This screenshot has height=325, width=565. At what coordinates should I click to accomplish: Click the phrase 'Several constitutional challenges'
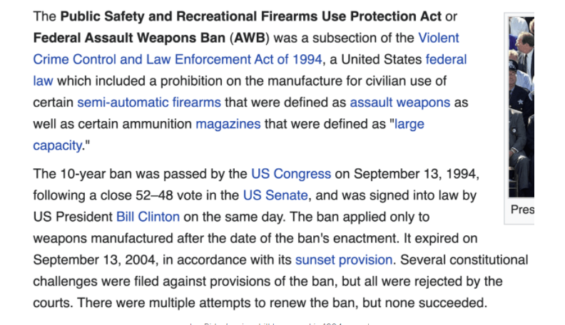click(x=464, y=259)
